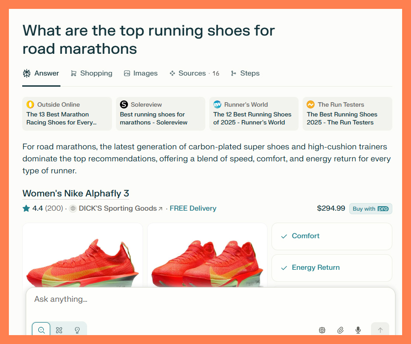411x344 pixels.
Task: Click the Runner's World favicon on its source card
Action: [217, 104]
